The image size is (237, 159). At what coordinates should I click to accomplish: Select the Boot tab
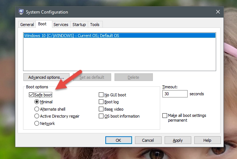pyautogui.click(x=44, y=24)
